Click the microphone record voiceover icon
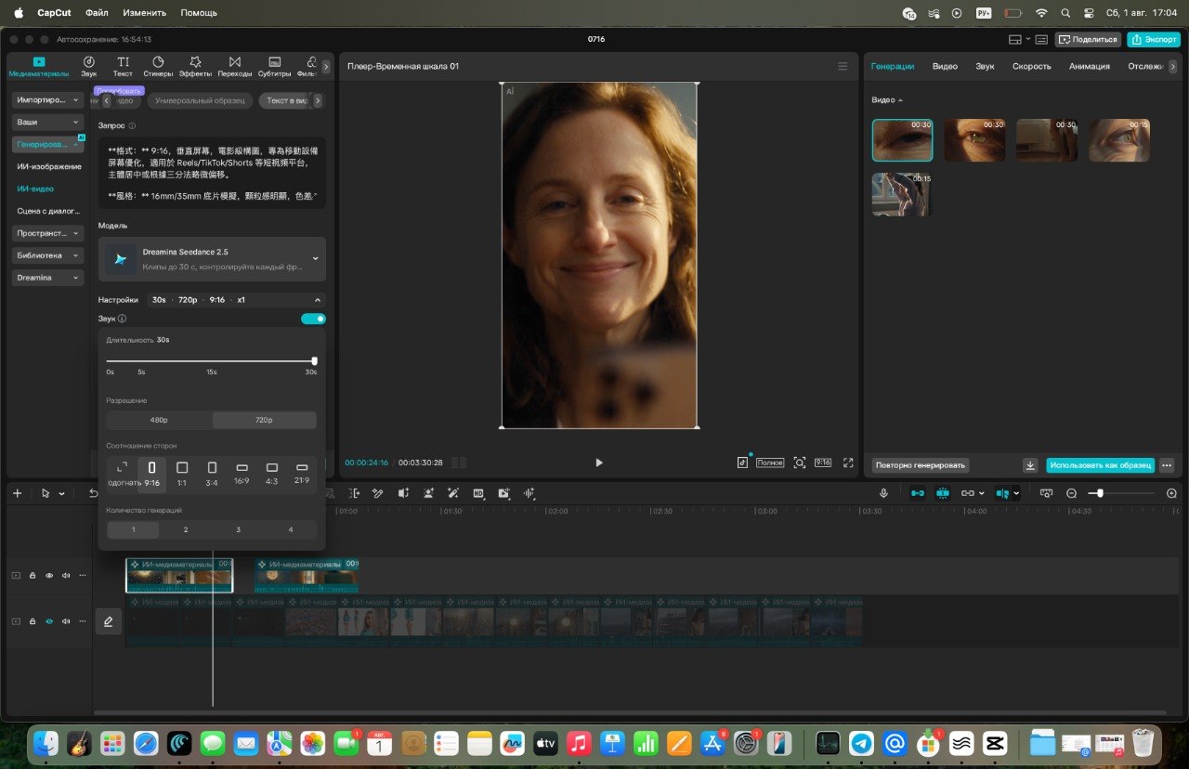 point(883,493)
